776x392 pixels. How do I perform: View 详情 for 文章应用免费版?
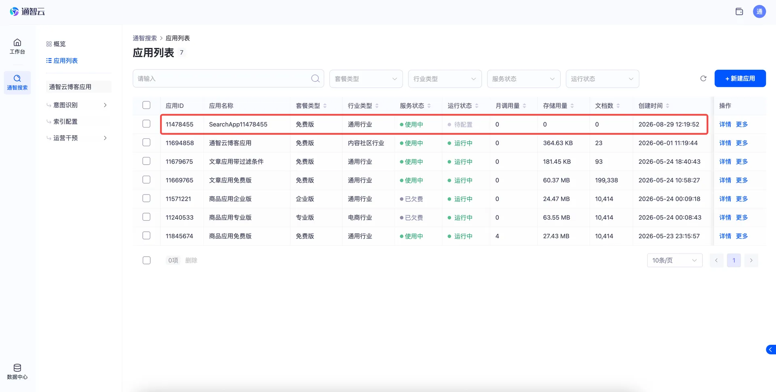[x=725, y=180]
